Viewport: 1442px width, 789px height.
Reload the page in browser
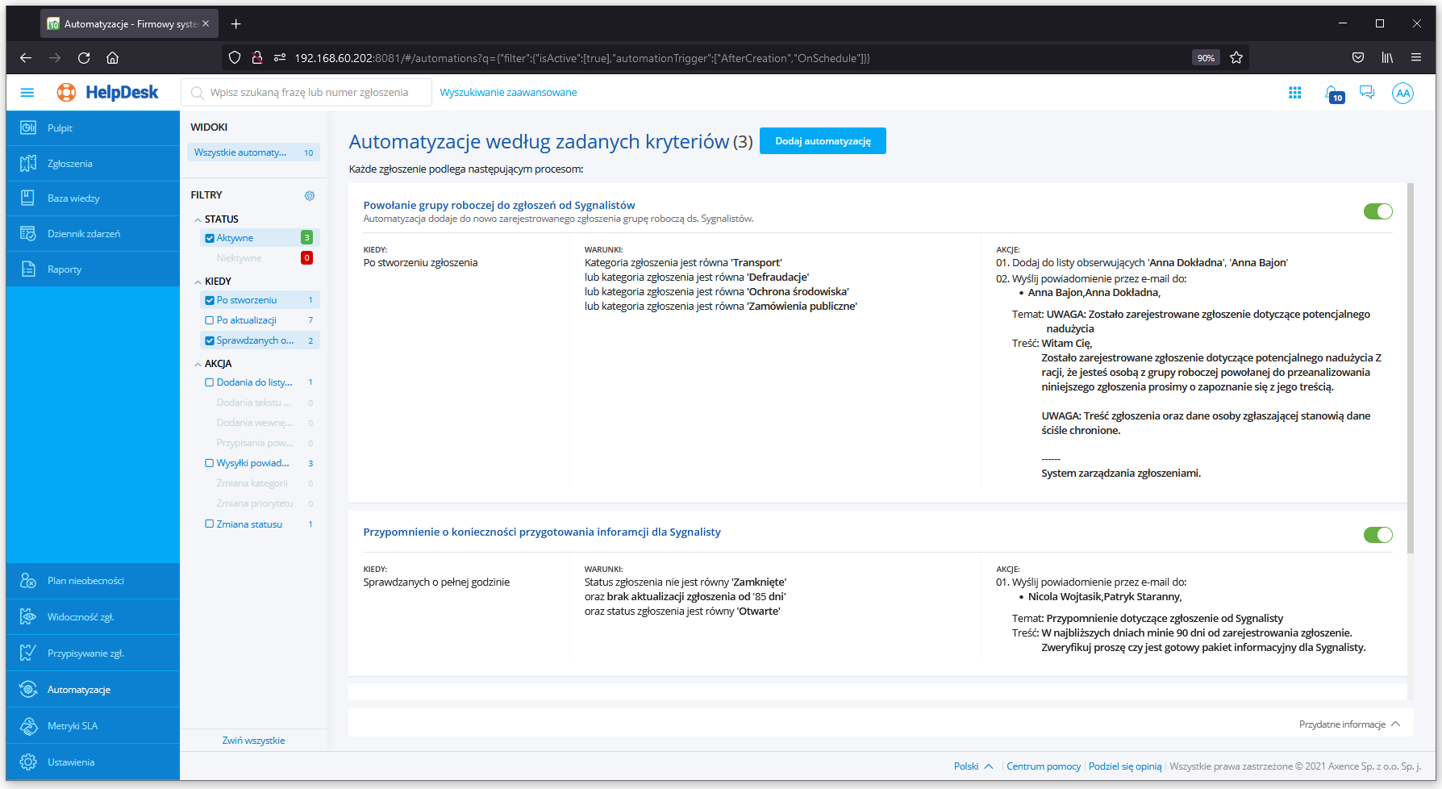pyautogui.click(x=84, y=57)
